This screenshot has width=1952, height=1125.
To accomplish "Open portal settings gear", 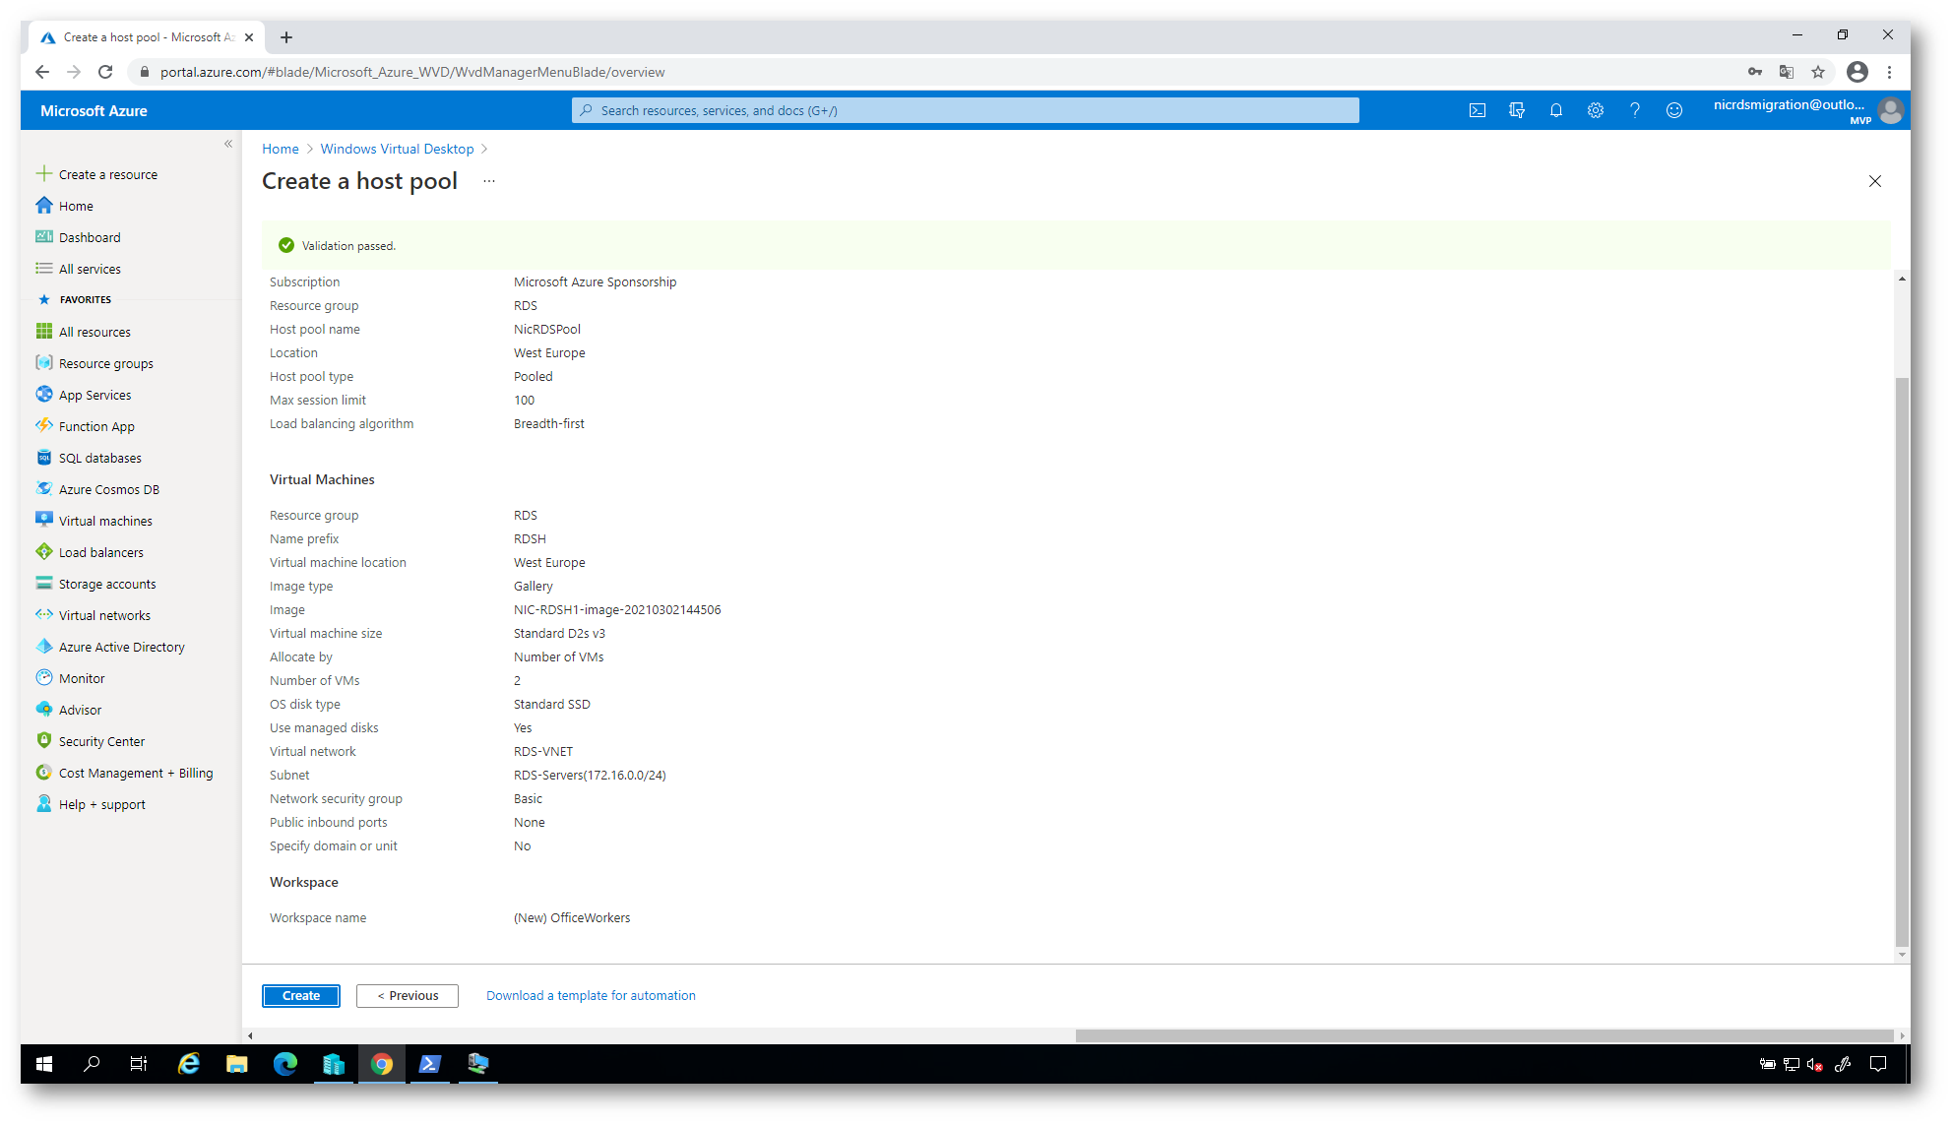I will pos(1596,110).
